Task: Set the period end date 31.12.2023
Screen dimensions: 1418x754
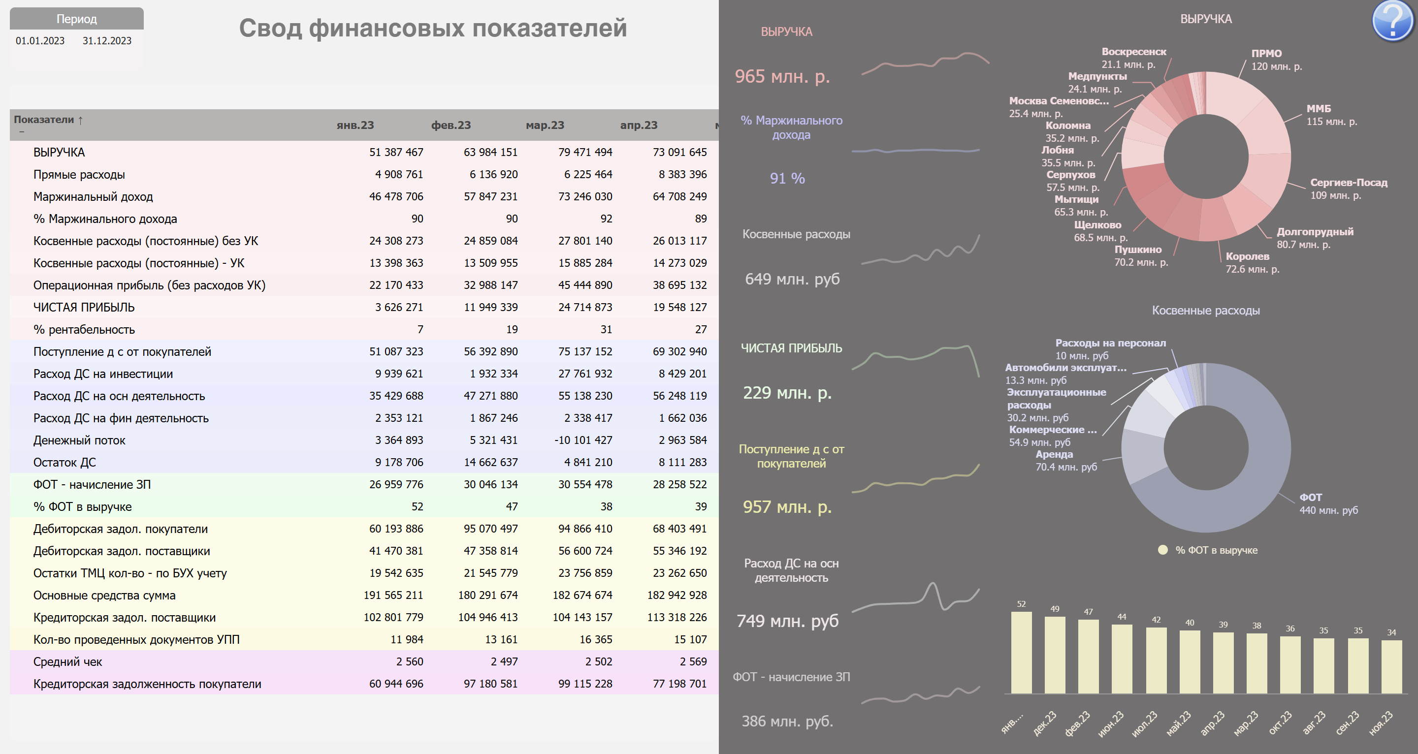Action: pyautogui.click(x=107, y=41)
